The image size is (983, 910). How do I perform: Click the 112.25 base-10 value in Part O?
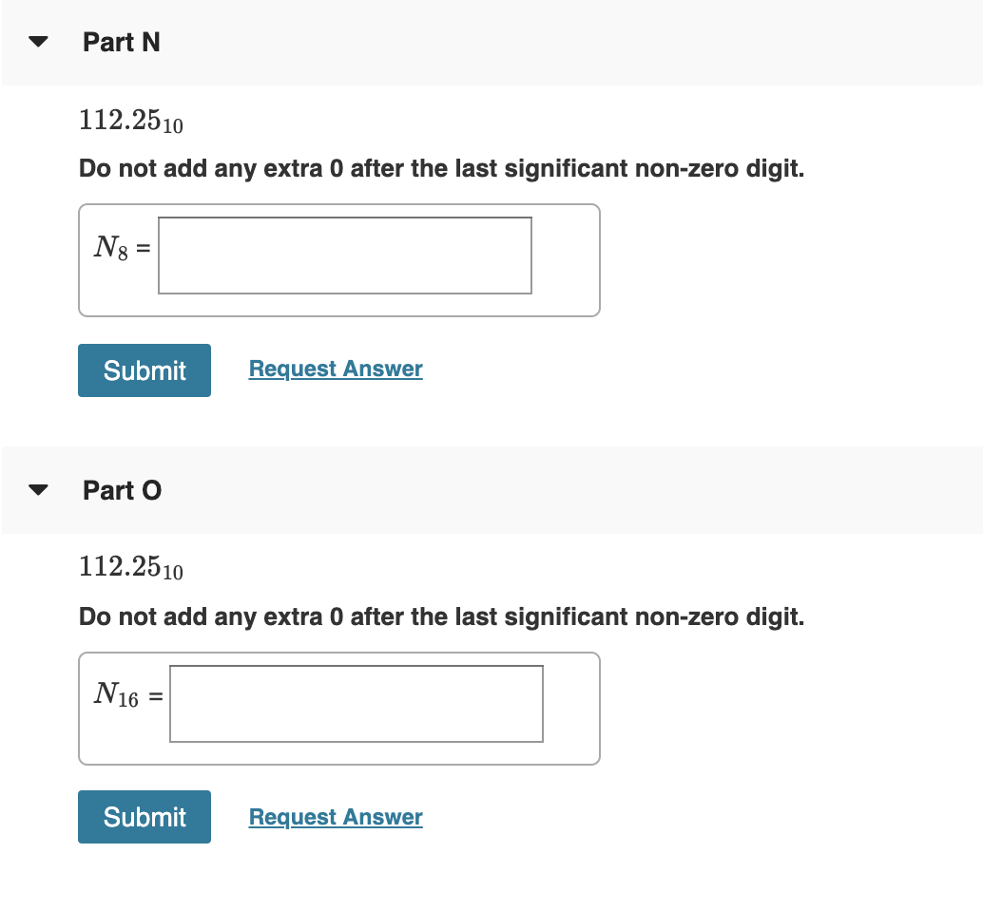130,568
